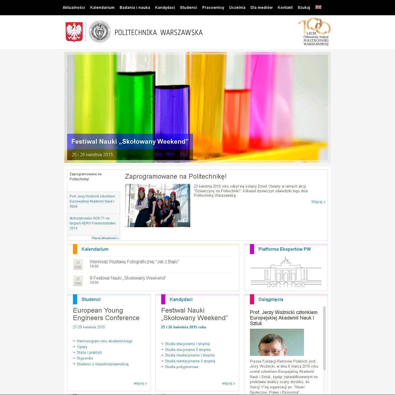Click 'Więcej »' under the Open Day article
Screen dimensions: 395x395
[x=318, y=202]
